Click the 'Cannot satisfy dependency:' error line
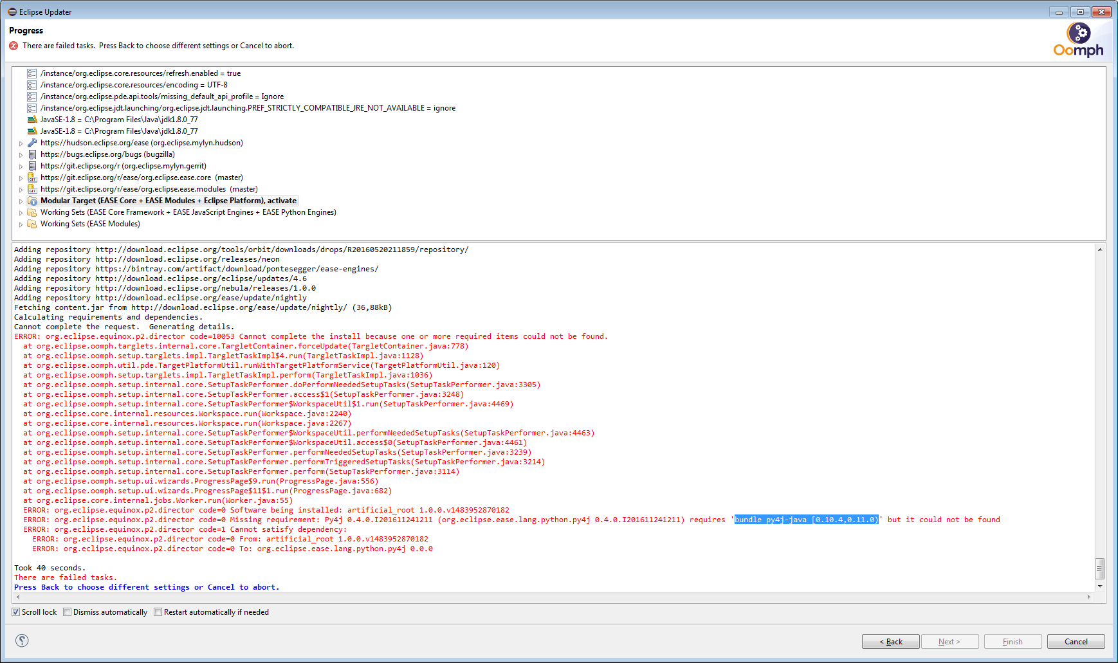Viewport: 1118px width, 663px height. [x=185, y=529]
